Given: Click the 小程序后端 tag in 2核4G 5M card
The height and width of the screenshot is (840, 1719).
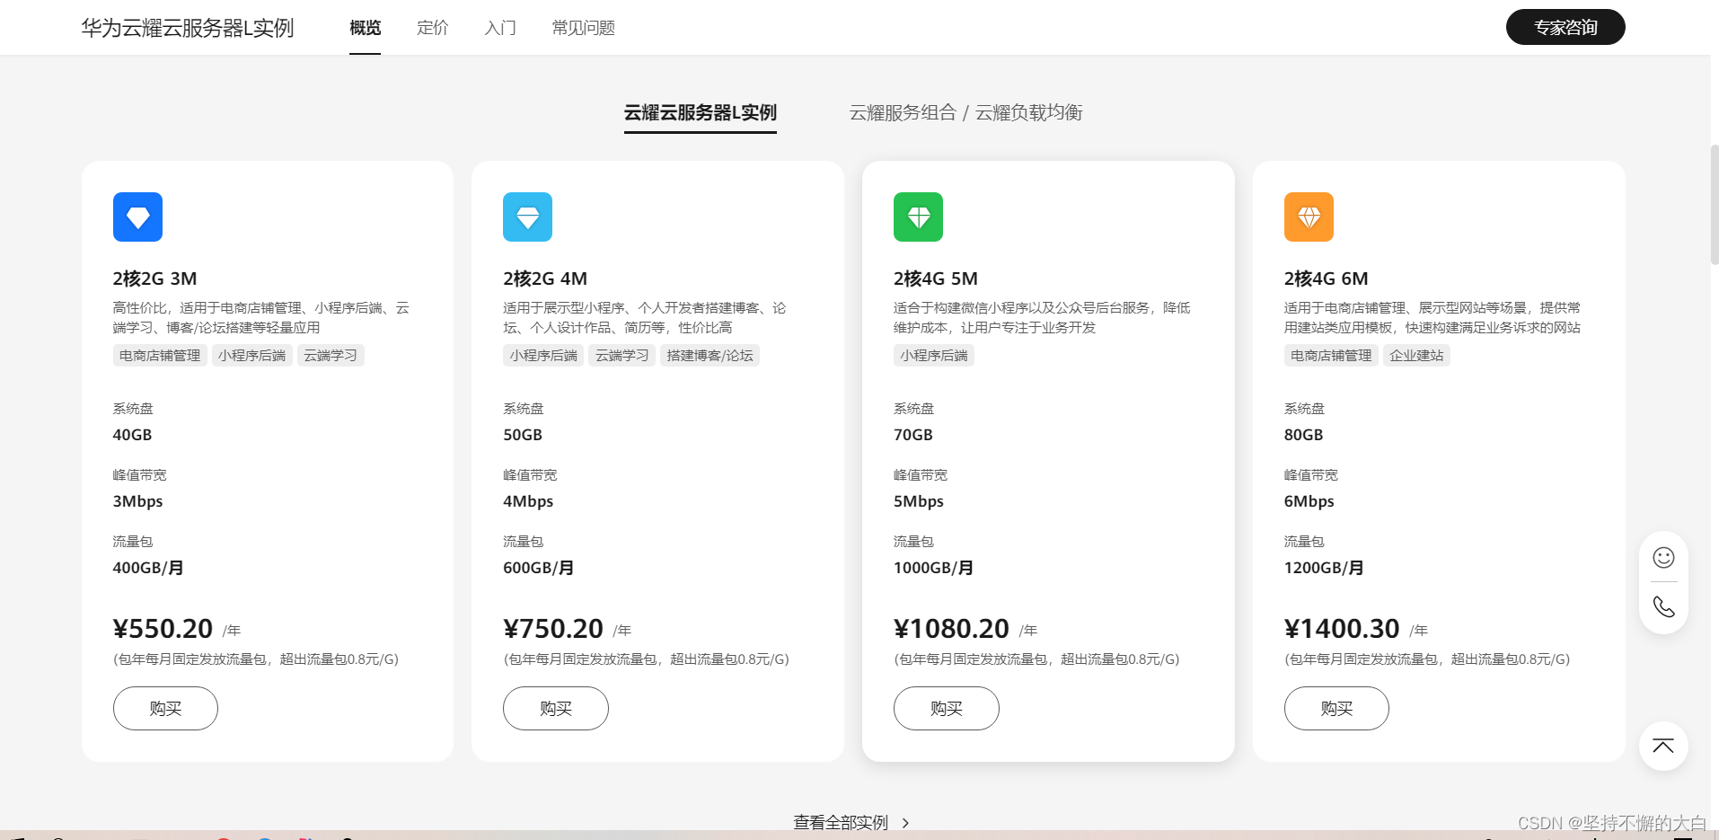Looking at the screenshot, I should (934, 356).
